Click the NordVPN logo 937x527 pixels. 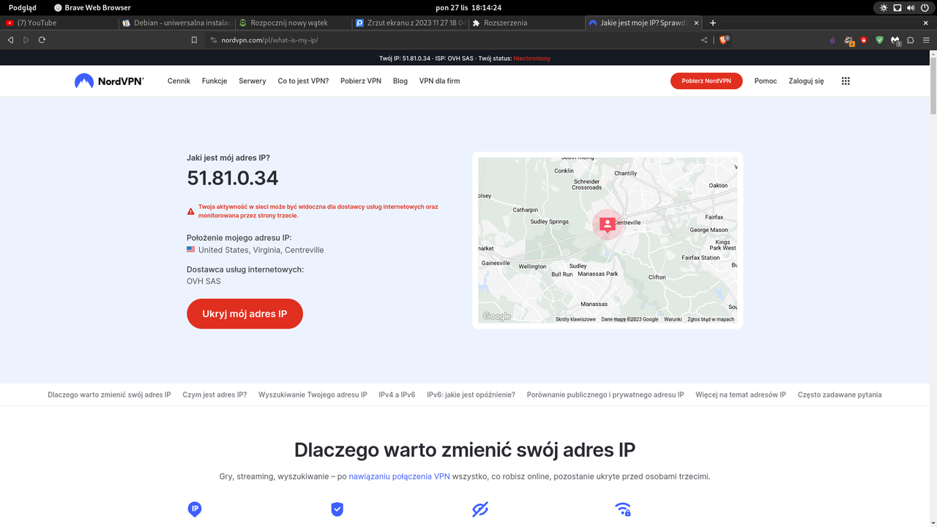coord(109,81)
